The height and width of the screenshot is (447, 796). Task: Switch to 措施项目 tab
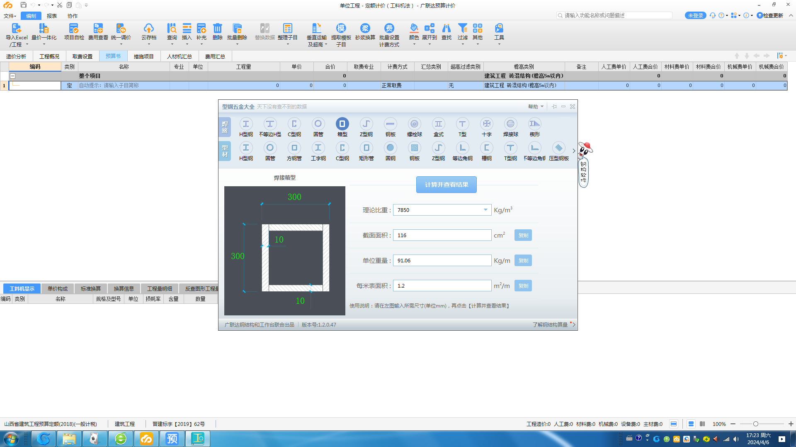143,56
